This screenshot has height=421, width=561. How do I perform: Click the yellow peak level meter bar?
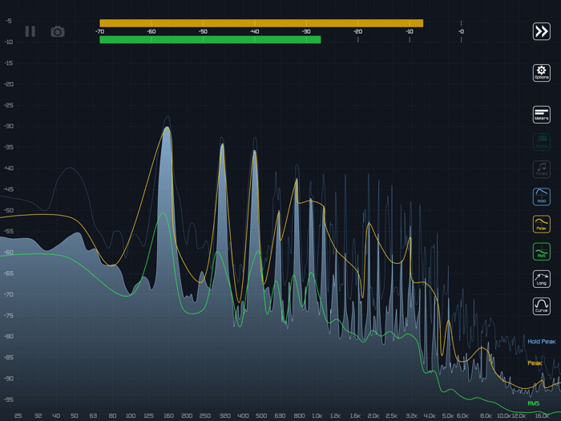260,23
